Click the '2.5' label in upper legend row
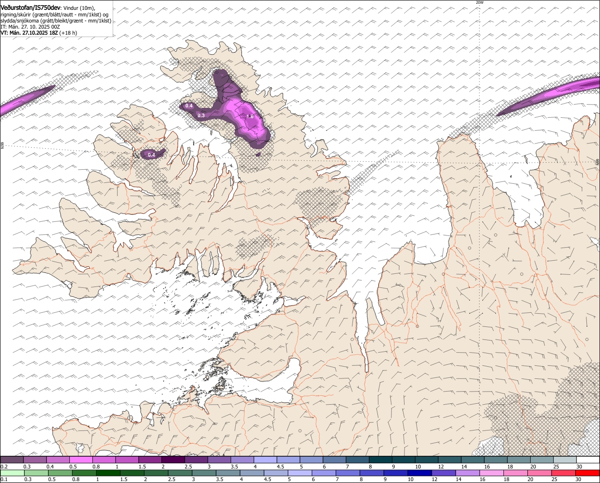600x483 pixels. tap(188, 467)
